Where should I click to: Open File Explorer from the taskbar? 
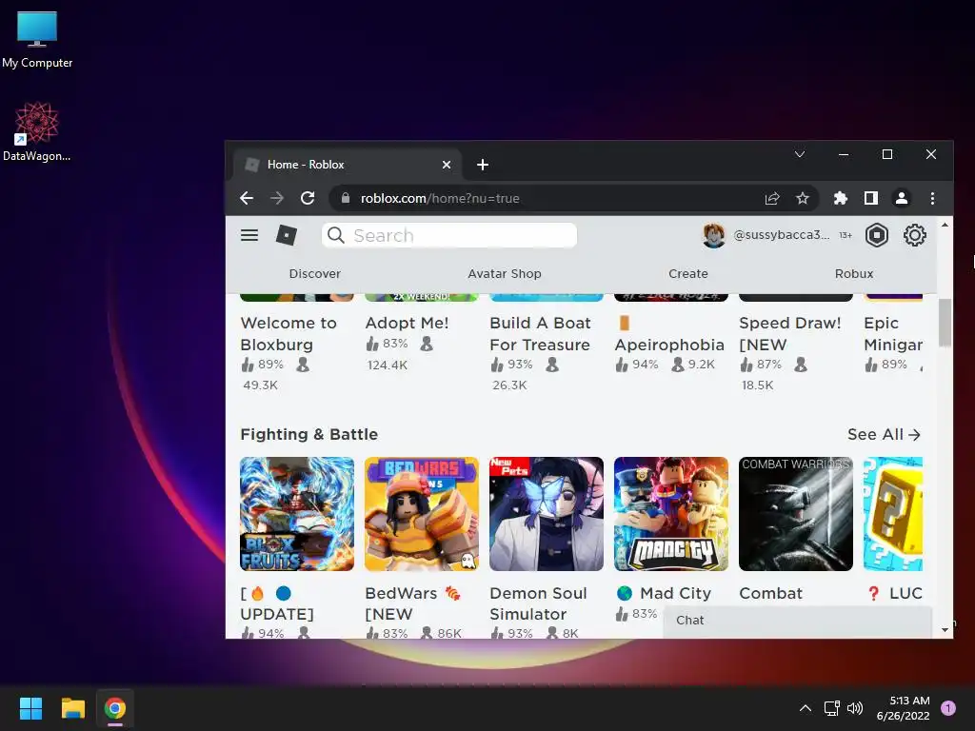72,708
